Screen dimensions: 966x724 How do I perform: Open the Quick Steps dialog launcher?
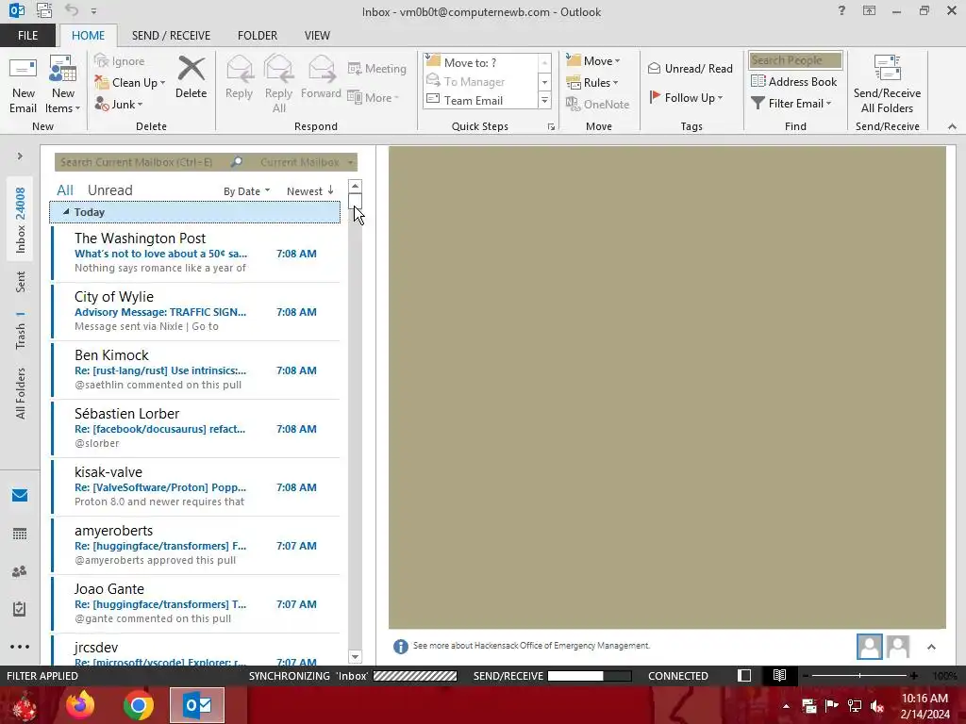coord(551,127)
